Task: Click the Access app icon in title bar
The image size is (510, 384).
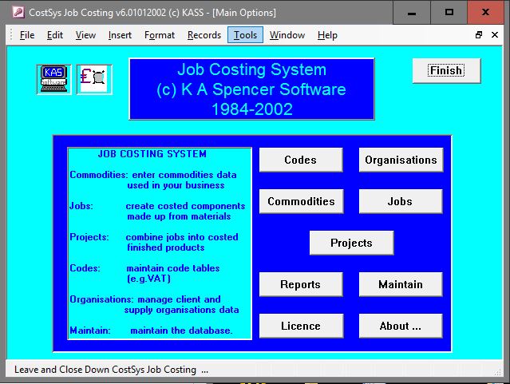Action: coord(18,12)
